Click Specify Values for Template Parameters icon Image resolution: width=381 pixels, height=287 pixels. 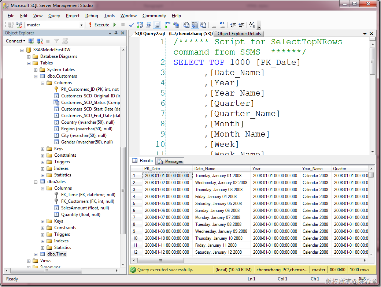point(252,25)
